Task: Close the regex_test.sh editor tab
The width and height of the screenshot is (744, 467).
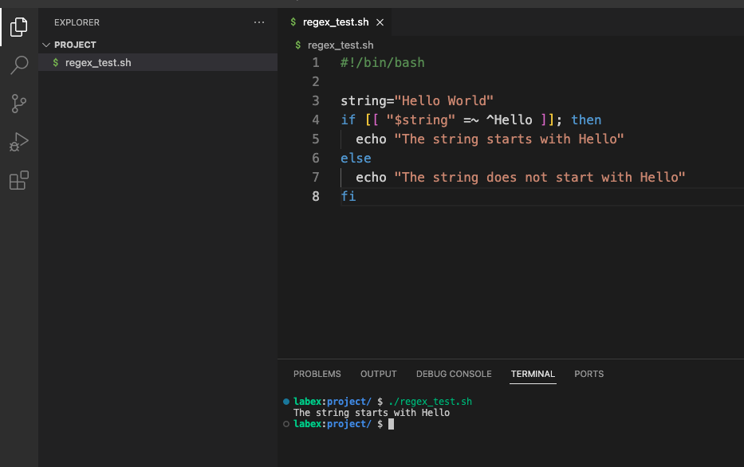Action: tap(380, 22)
